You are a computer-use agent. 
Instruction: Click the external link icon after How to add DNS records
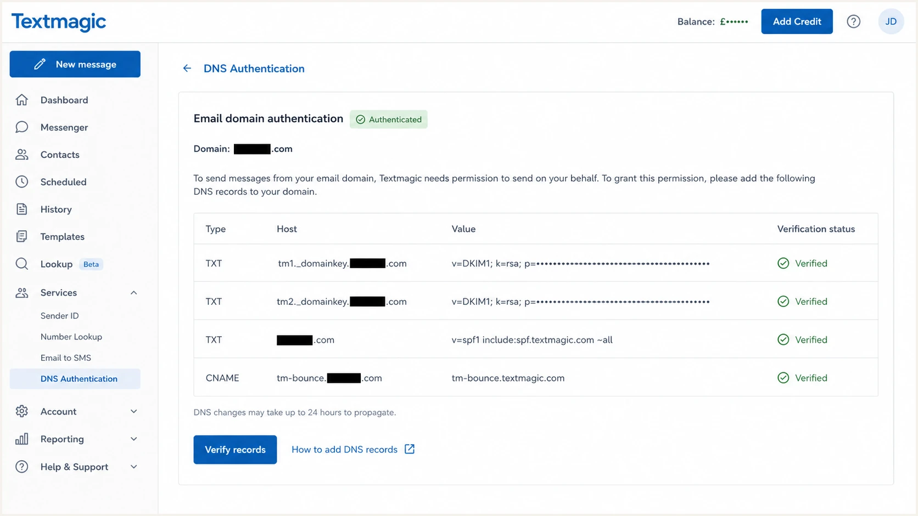pos(410,449)
